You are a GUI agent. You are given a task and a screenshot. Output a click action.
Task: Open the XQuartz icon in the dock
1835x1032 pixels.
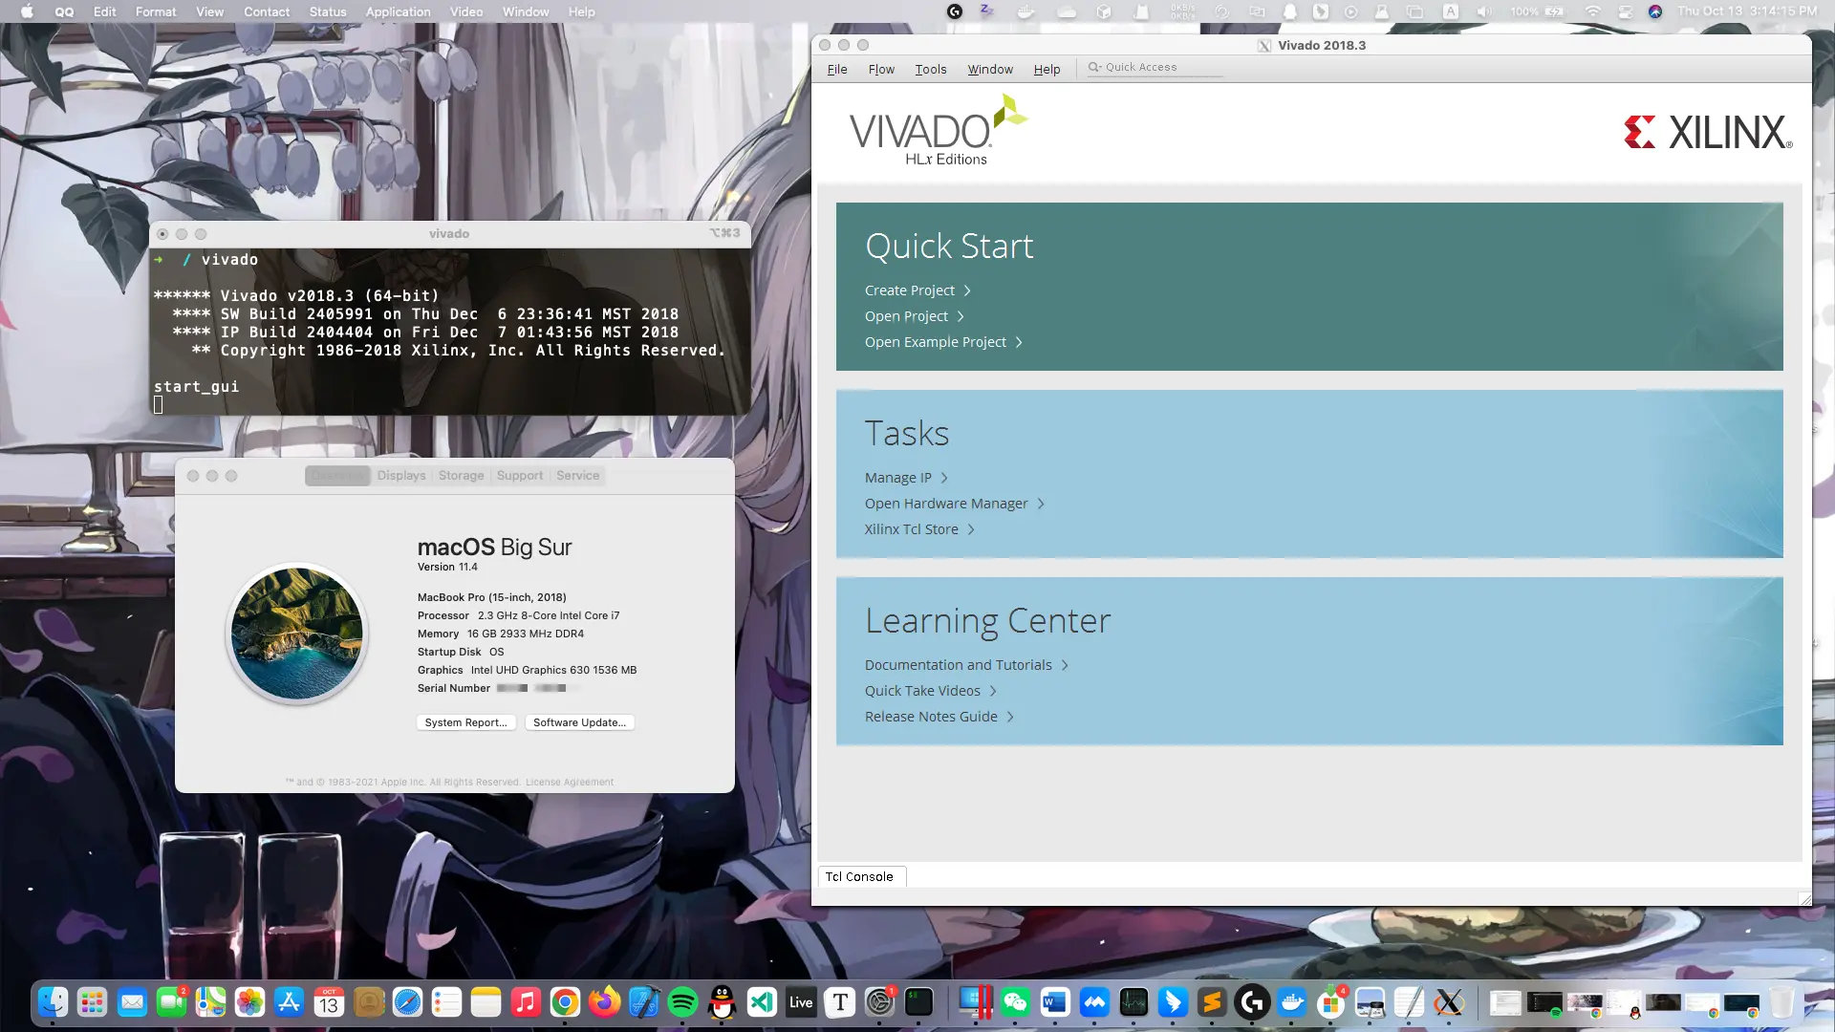coord(1449,1002)
